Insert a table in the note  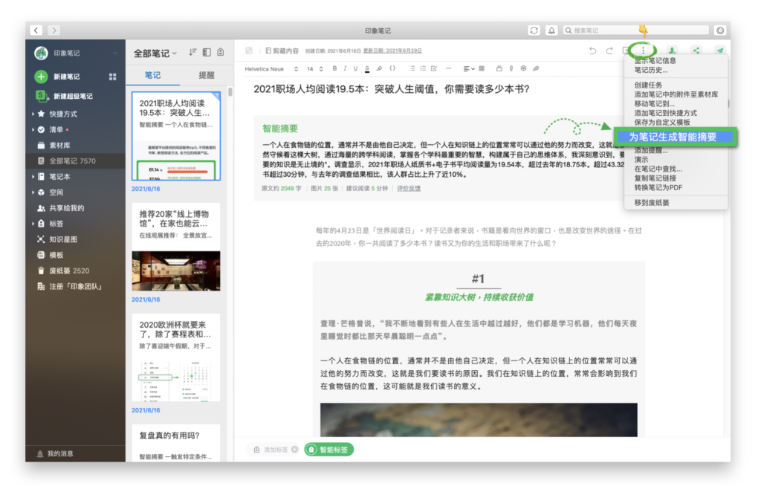482,68
